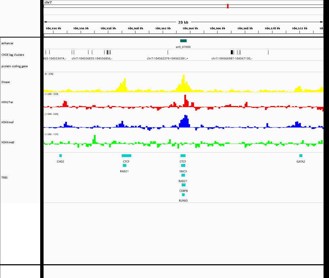
Task: Click the RUNX3 binding site block
Action: [183, 195]
